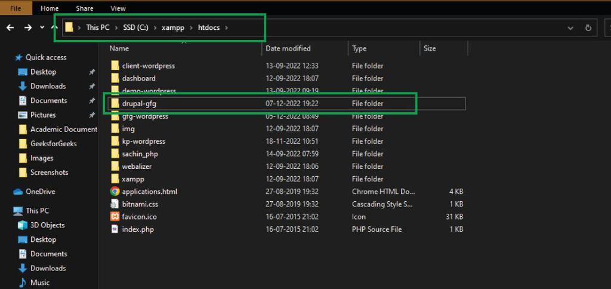Screen dimensions: 611x289
Task: Open Screenshots folder in sidebar
Action: [49, 172]
